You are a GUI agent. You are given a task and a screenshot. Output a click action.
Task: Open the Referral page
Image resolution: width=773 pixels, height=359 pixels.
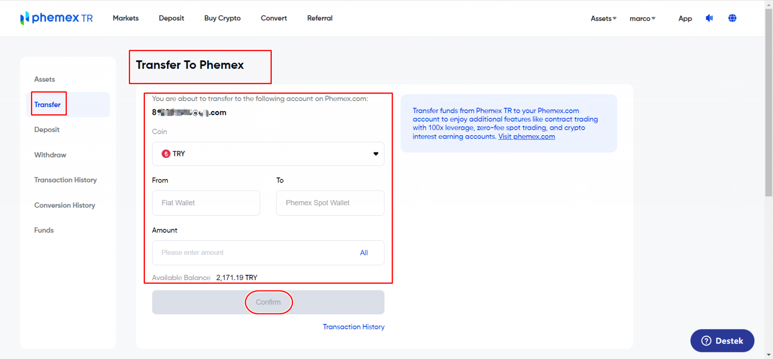coord(320,18)
